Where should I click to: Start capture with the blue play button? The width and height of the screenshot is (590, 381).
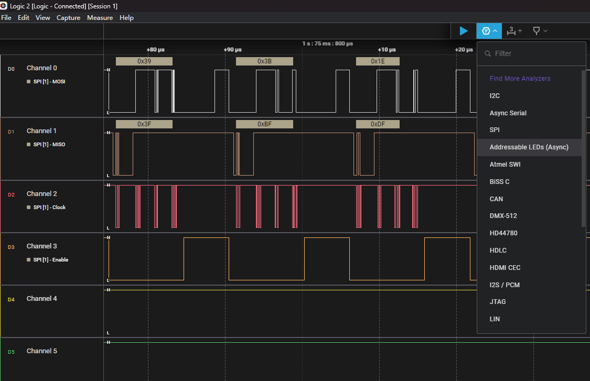point(464,31)
